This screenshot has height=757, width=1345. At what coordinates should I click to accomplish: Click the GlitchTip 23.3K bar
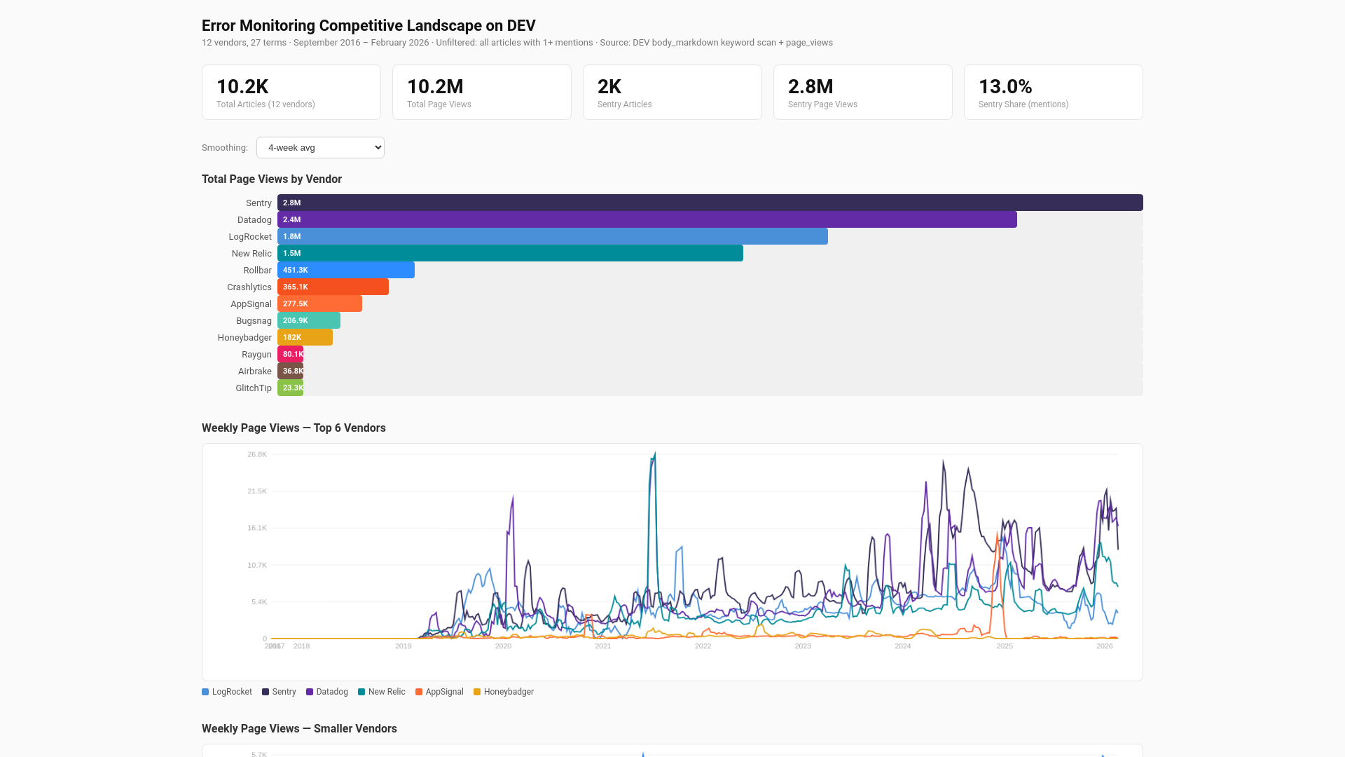coord(290,388)
